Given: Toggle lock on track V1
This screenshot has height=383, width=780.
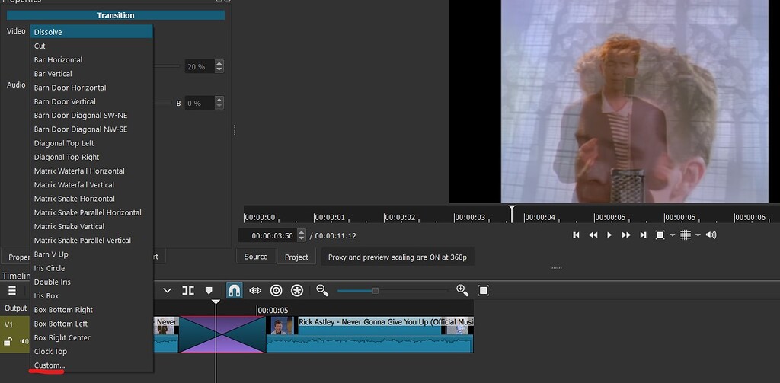Looking at the screenshot, I should (8, 341).
